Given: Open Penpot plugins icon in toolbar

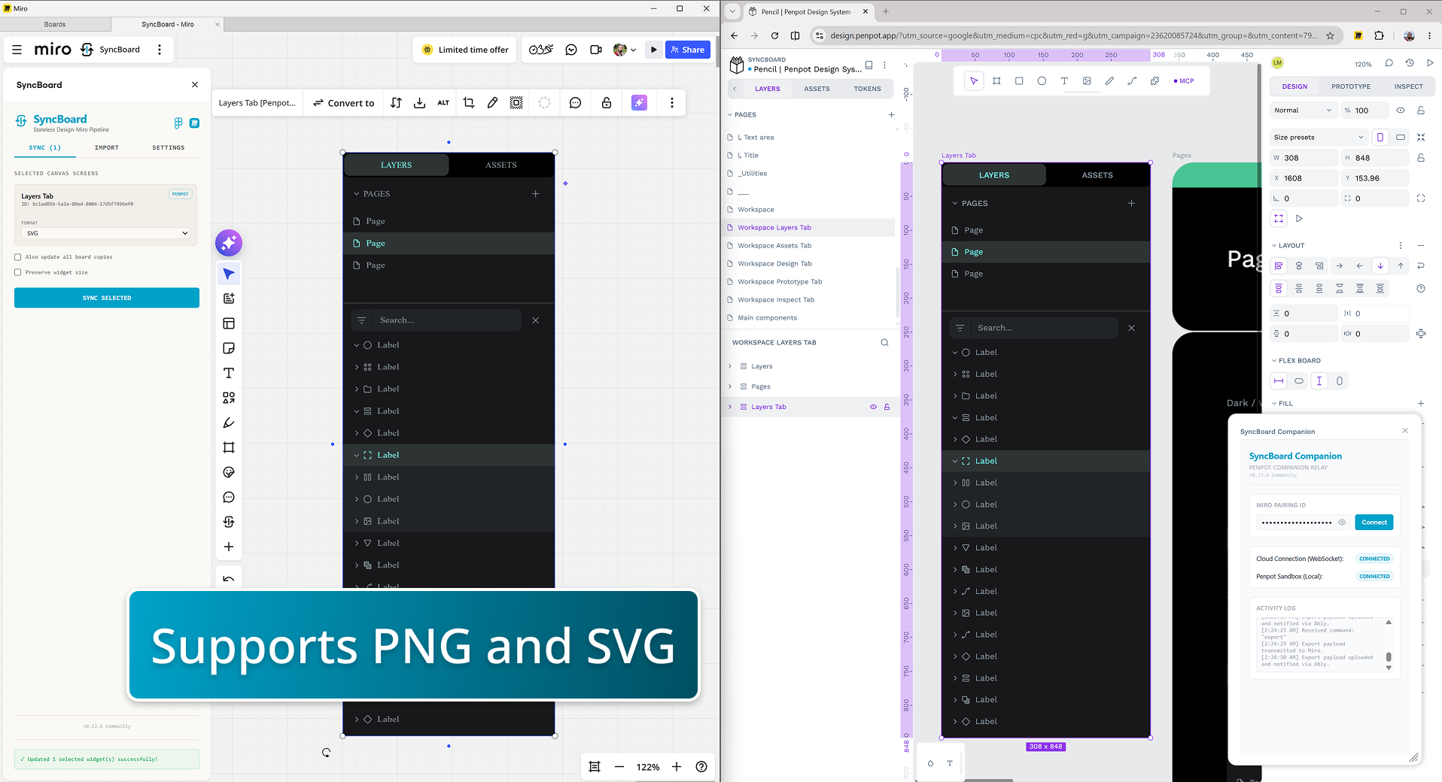Looking at the screenshot, I should pyautogui.click(x=1155, y=81).
